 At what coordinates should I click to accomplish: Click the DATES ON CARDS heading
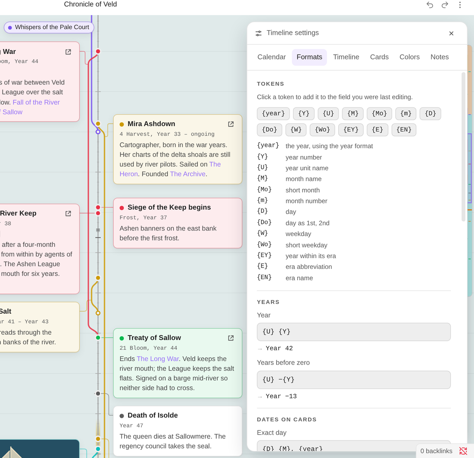point(287,420)
